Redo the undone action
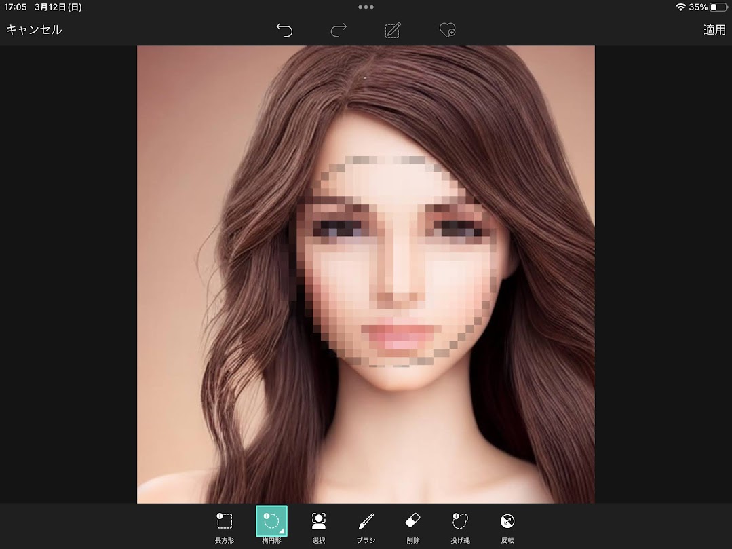The width and height of the screenshot is (732, 549). pos(339,30)
